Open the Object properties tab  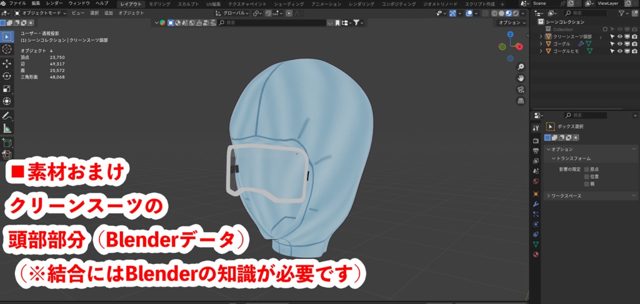coord(536,194)
